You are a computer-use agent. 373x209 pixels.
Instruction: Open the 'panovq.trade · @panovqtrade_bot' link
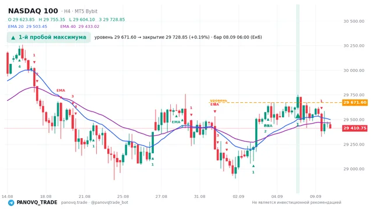pos(94,203)
